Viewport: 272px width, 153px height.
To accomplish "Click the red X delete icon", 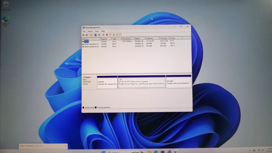I will [x=107, y=35].
